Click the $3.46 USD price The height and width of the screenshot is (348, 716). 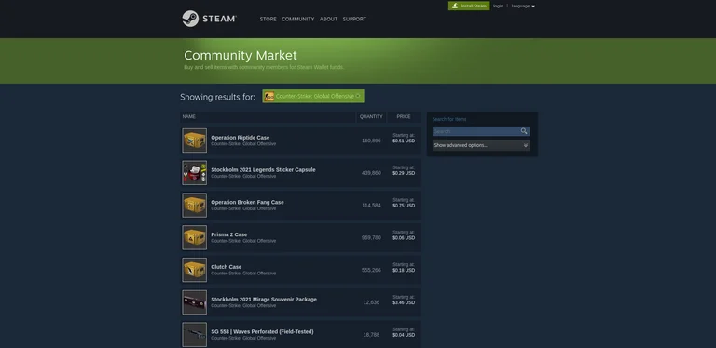[x=404, y=303]
